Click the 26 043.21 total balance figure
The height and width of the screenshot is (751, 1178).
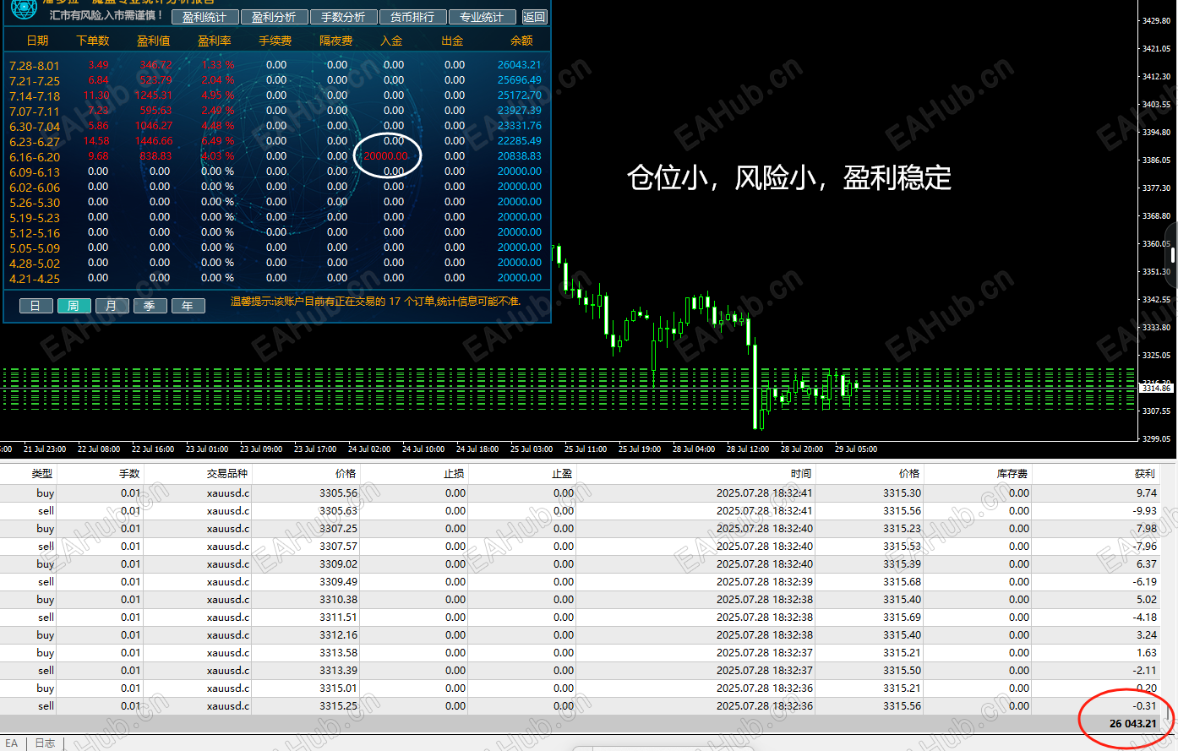pos(1133,724)
